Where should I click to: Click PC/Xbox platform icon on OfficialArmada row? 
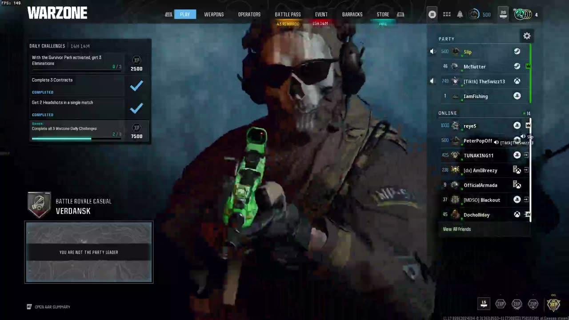click(x=517, y=185)
